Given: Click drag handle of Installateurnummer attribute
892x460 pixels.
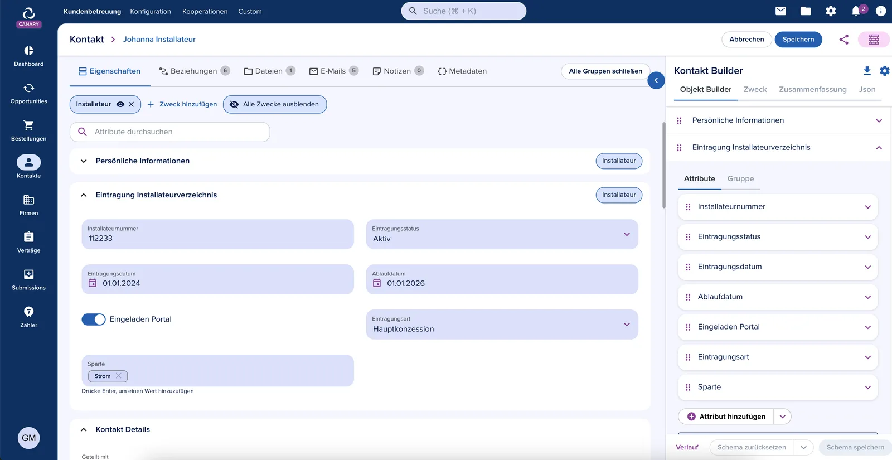Looking at the screenshot, I should (688, 207).
